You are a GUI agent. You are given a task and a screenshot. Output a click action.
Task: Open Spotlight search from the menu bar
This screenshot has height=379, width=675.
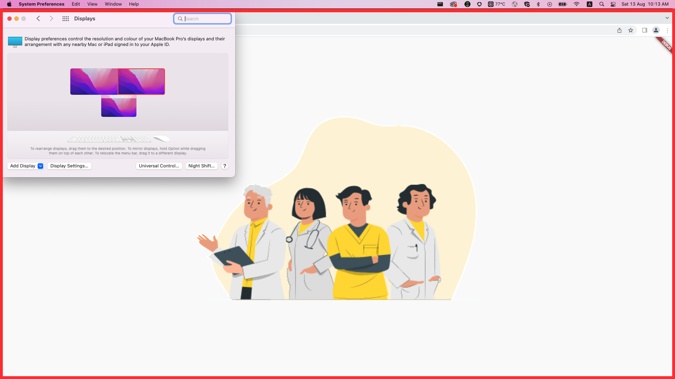[602, 4]
